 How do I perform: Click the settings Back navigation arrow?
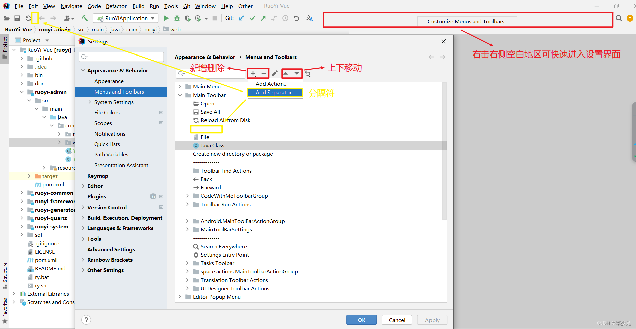(x=431, y=57)
